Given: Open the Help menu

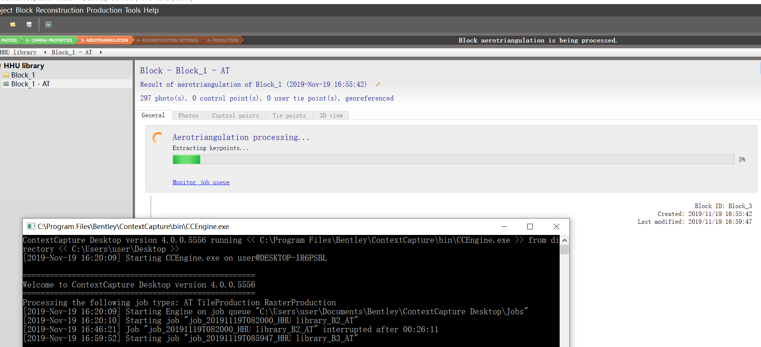Looking at the screenshot, I should [x=151, y=10].
